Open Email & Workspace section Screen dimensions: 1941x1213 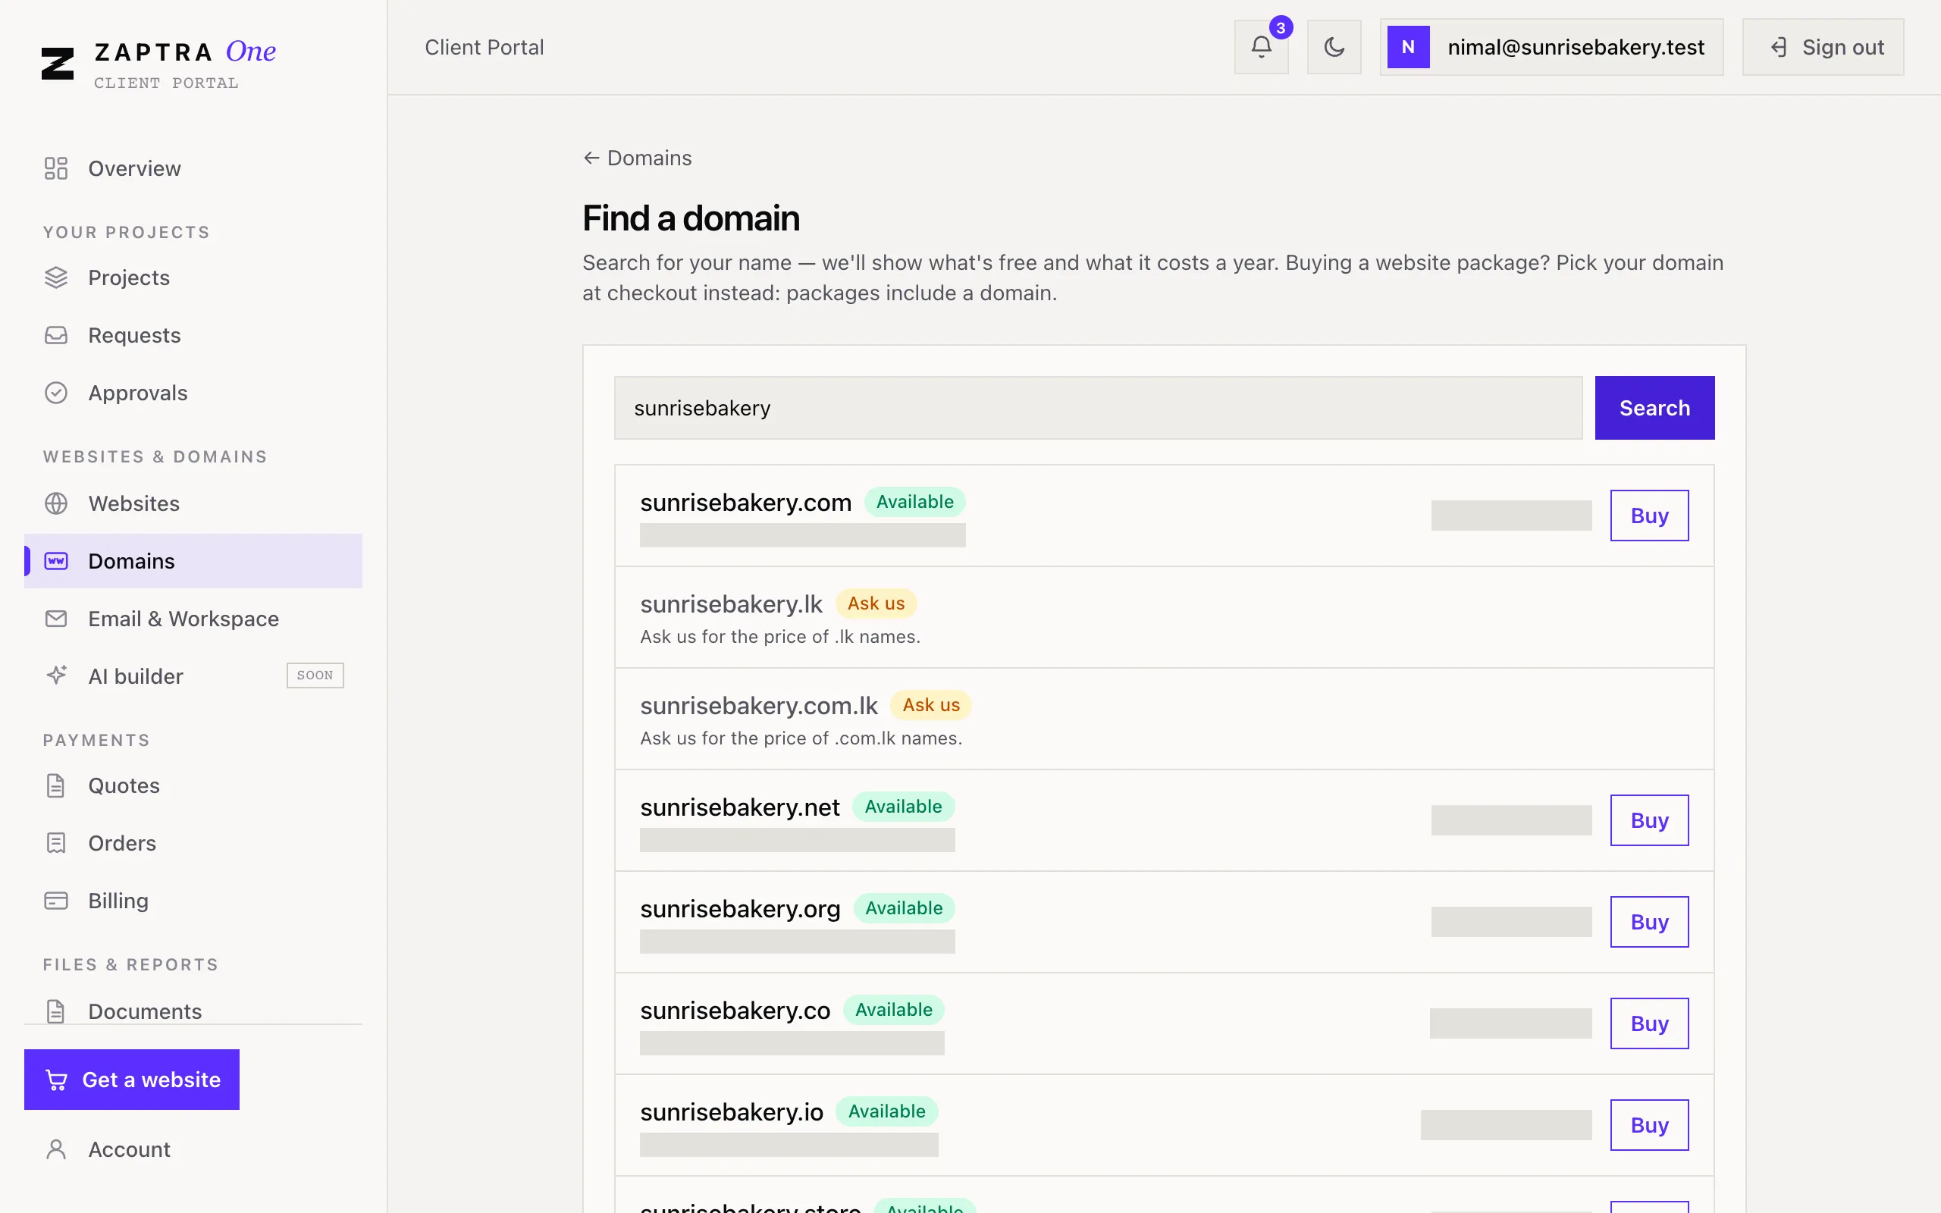193,619
